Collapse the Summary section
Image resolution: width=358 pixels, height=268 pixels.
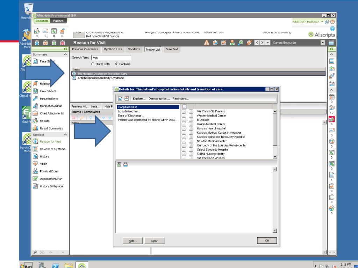click(x=65, y=54)
